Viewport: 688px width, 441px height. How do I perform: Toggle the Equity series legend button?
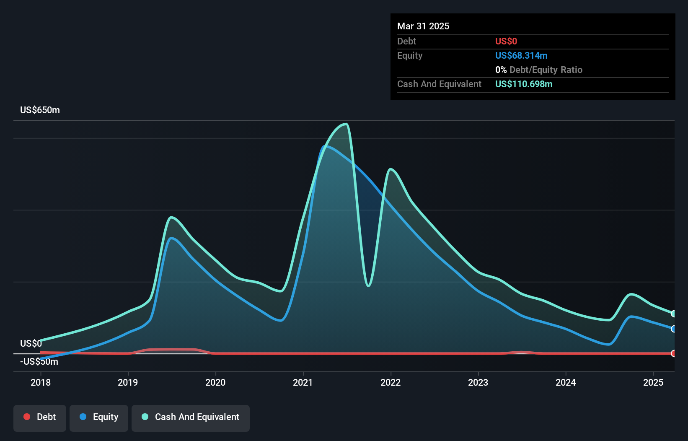(99, 418)
